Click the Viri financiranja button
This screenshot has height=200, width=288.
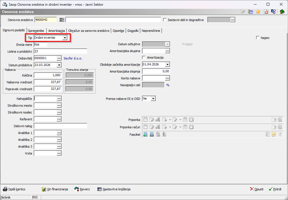[55, 189]
